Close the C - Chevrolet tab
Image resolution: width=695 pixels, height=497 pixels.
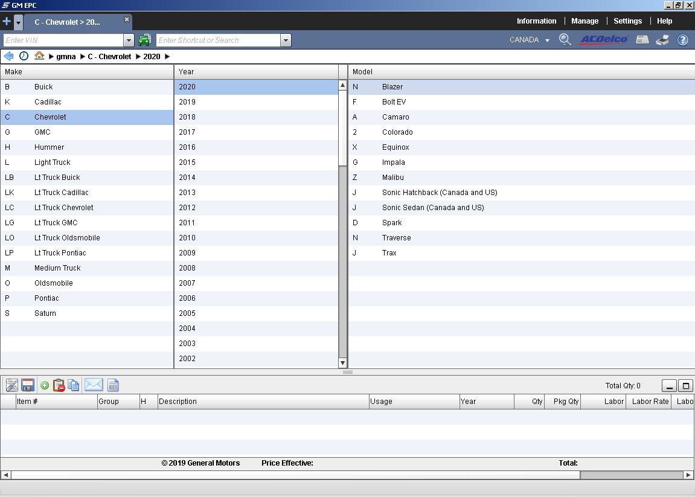[x=127, y=19]
